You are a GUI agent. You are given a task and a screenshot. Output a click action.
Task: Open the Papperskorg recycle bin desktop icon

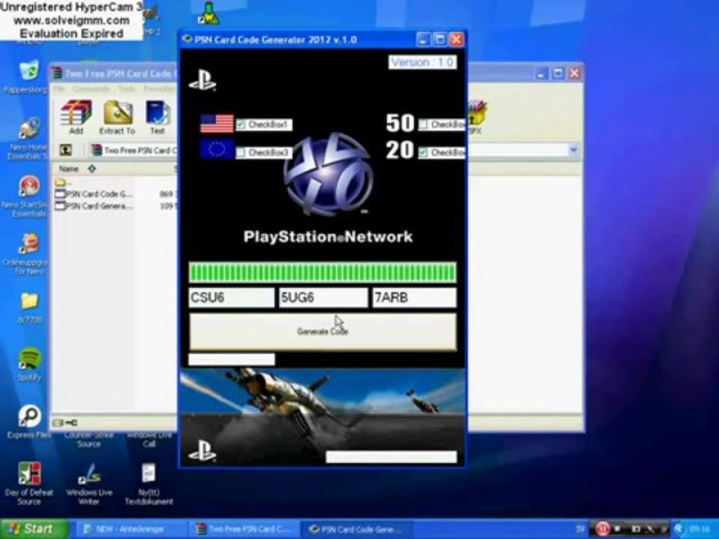point(29,72)
